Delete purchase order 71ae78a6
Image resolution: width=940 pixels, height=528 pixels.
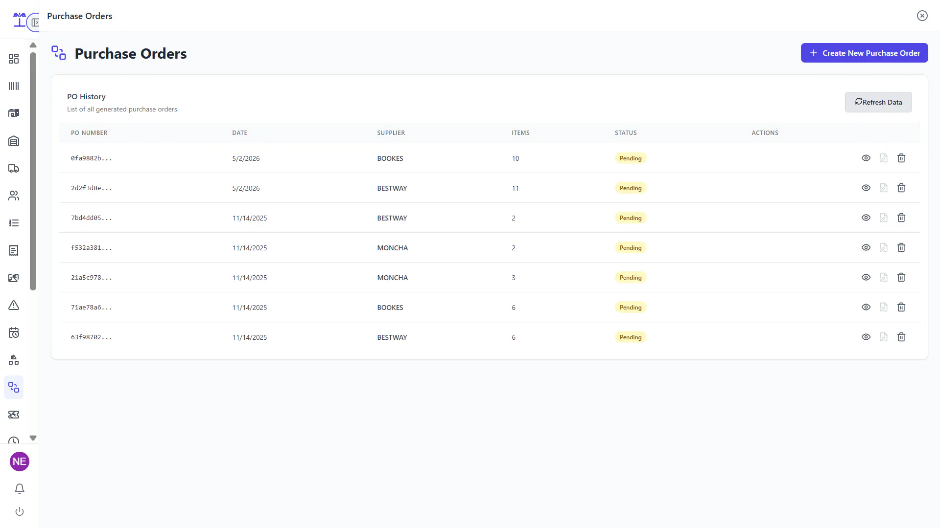click(x=901, y=307)
